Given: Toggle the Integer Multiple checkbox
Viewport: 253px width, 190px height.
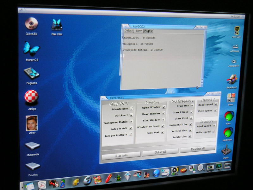Looking at the screenshot, I should pyautogui.click(x=131, y=134).
